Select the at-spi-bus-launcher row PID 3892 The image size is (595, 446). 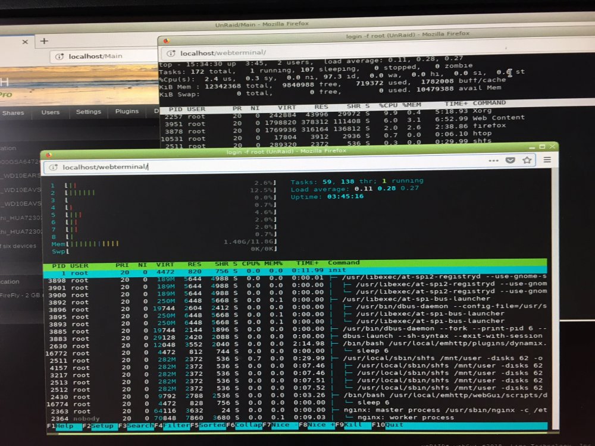pyautogui.click(x=296, y=301)
